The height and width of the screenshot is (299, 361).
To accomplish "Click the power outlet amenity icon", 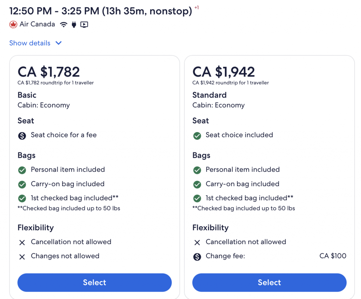I will coord(74,25).
